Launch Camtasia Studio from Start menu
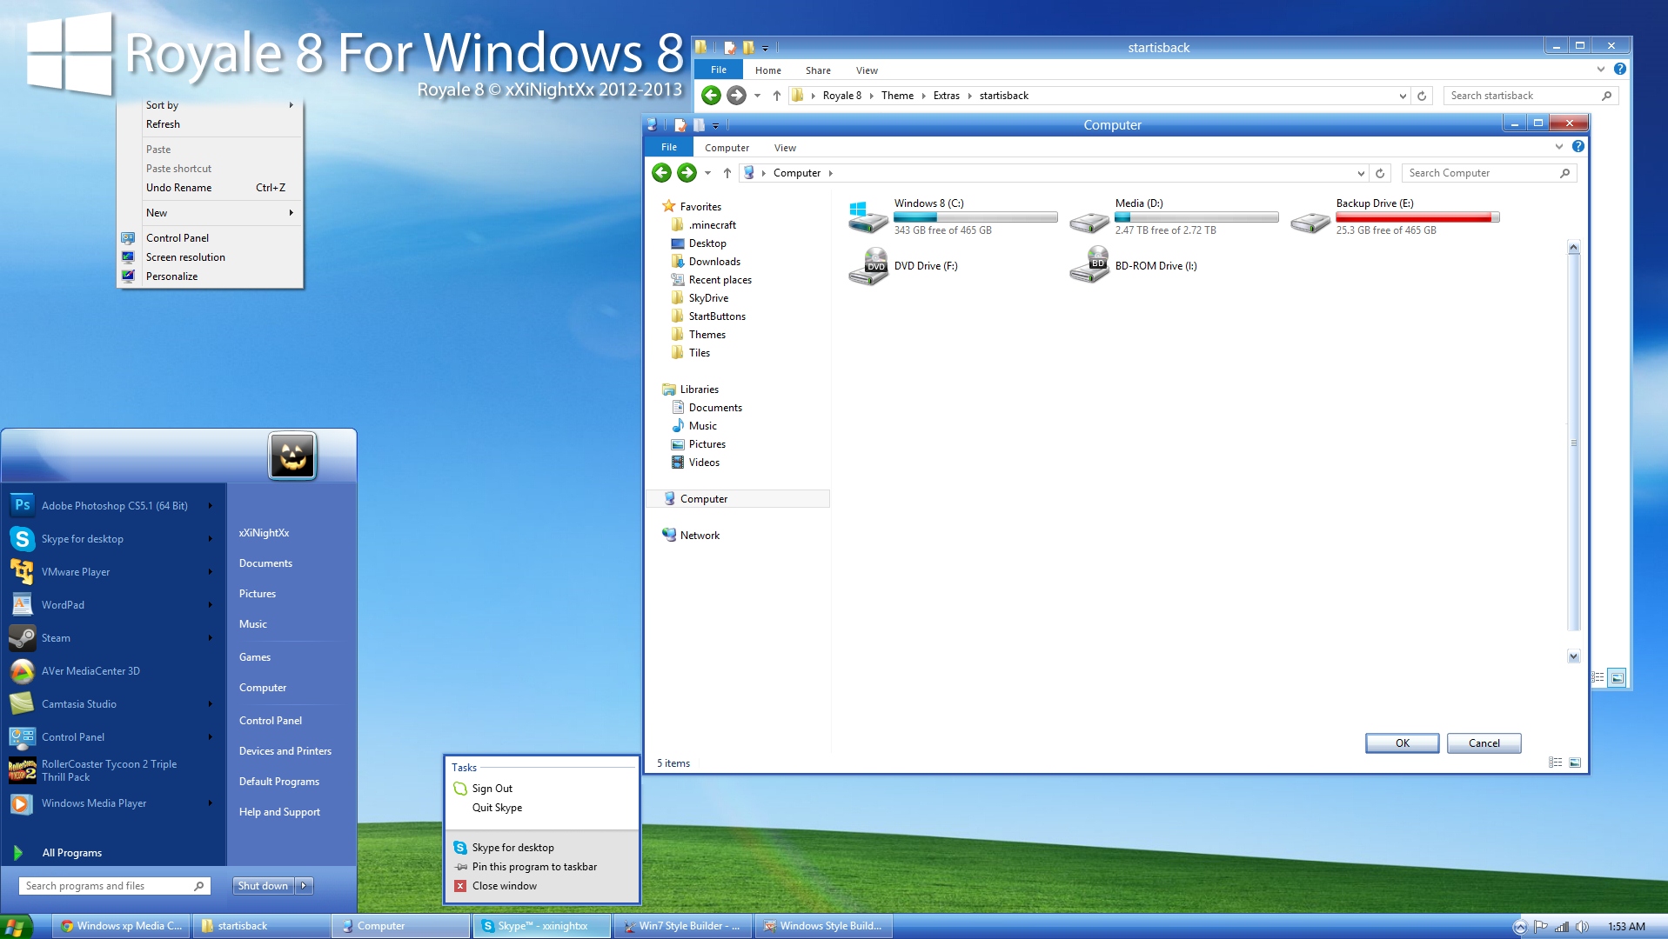This screenshot has width=1668, height=939. pyautogui.click(x=112, y=703)
